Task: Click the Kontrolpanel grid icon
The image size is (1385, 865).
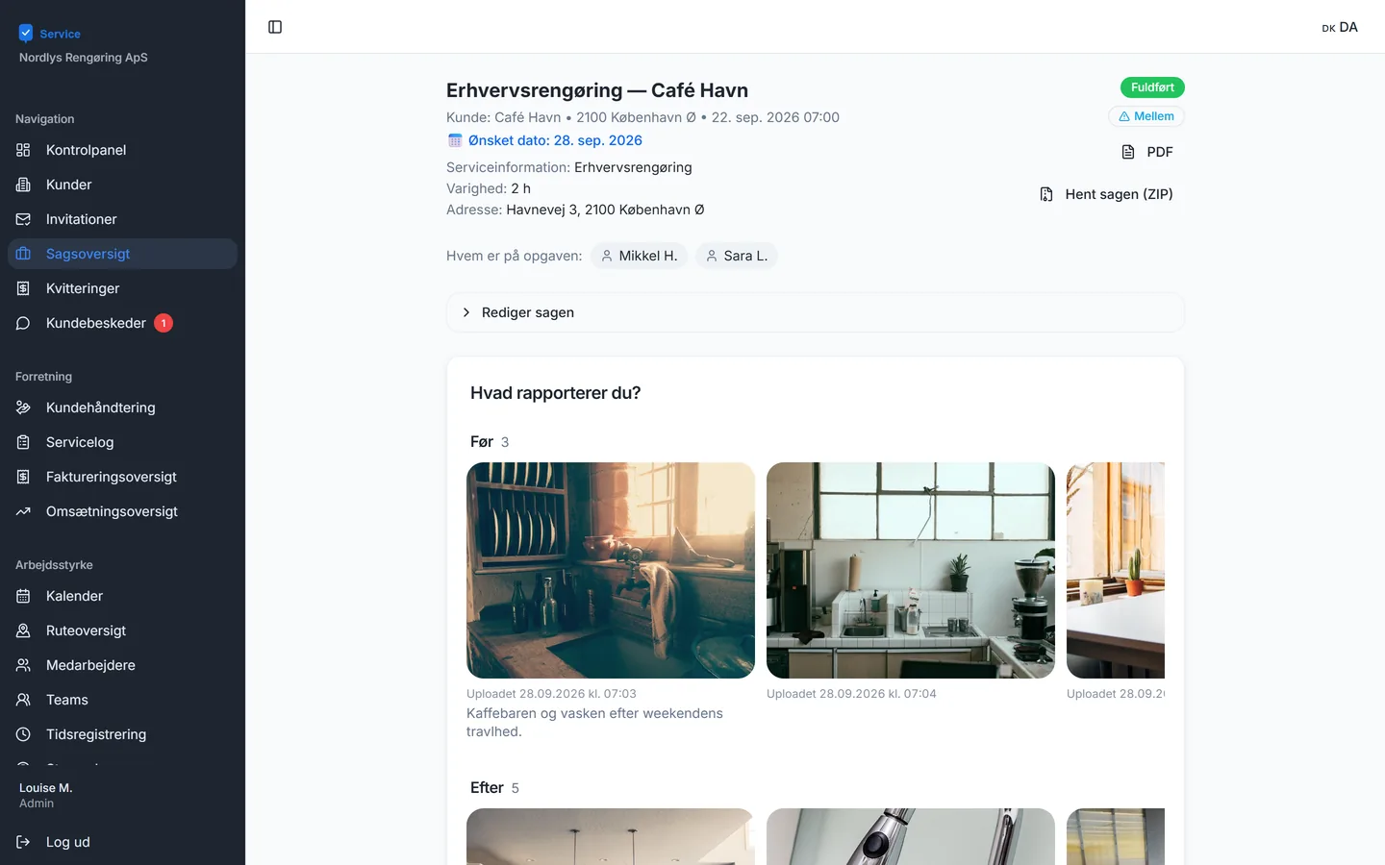Action: click(x=23, y=150)
